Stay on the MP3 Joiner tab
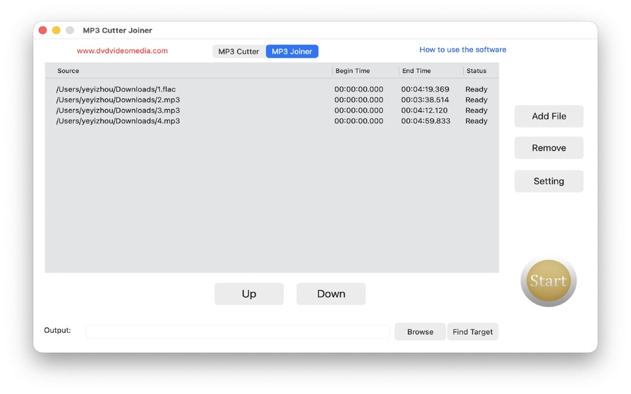The image size is (631, 394). (x=291, y=50)
